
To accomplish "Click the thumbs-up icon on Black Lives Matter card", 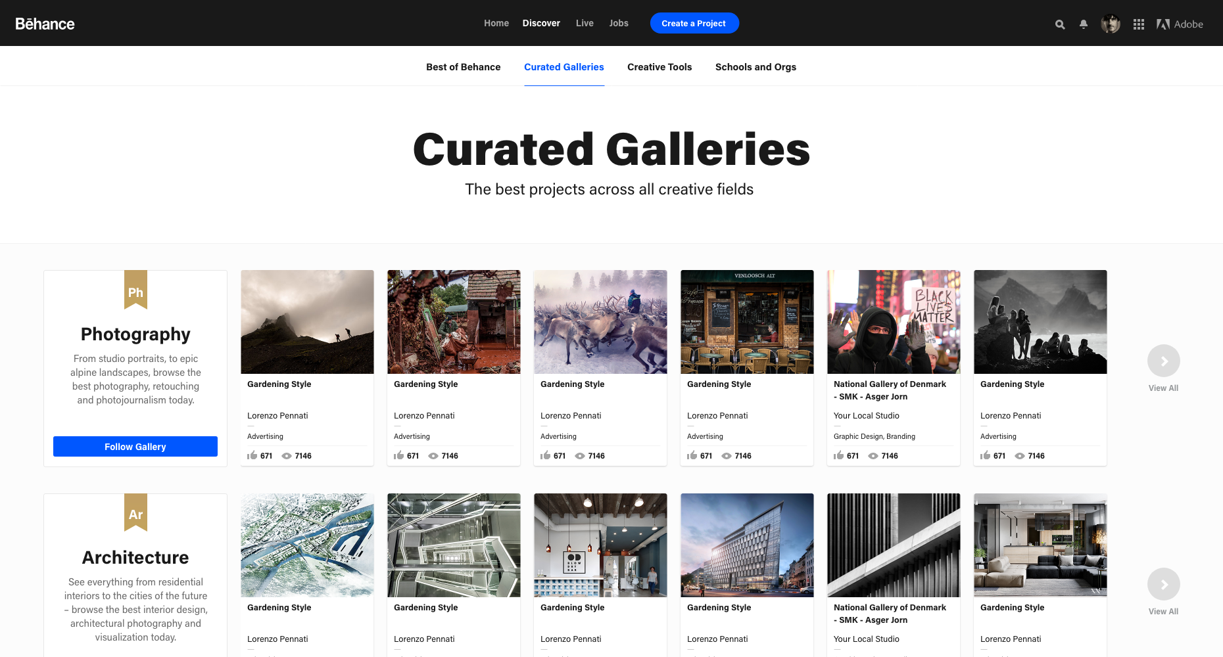I will click(838, 455).
